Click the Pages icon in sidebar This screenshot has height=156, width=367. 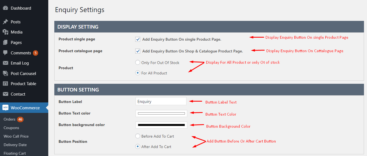[x=5, y=43]
